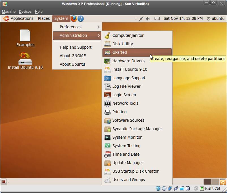The height and width of the screenshot is (193, 227).
Task: Click the GParted icon in Administration menu
Action: click(x=107, y=53)
